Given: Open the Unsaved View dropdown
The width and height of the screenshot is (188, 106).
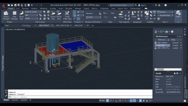Looking at the screenshot, I should (x=173, y=15).
